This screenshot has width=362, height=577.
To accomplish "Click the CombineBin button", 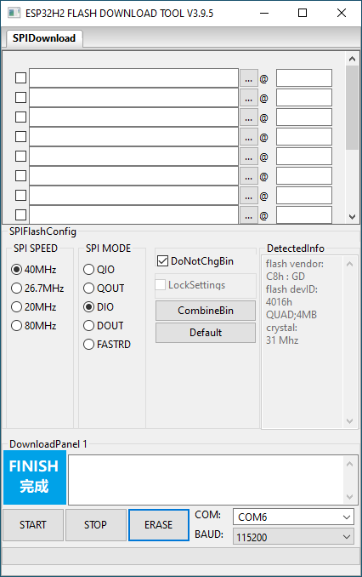I will point(206,311).
